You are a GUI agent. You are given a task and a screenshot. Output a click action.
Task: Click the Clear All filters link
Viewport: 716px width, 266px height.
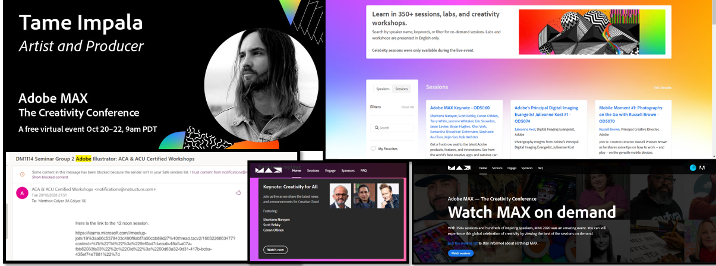pos(408,107)
